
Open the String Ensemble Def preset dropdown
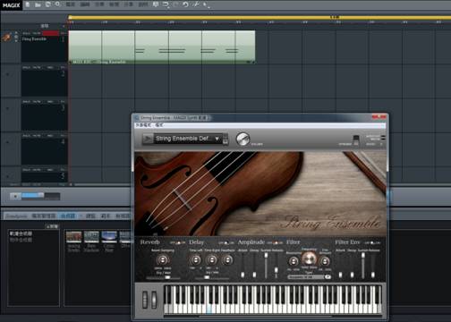click(x=188, y=139)
